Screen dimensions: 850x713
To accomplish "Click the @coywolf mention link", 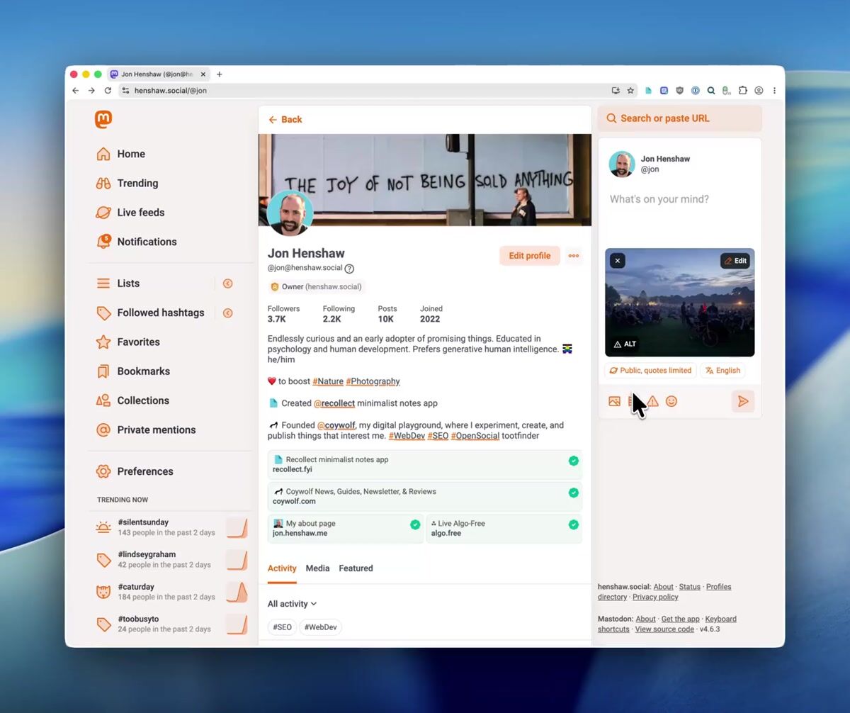I will point(336,425).
